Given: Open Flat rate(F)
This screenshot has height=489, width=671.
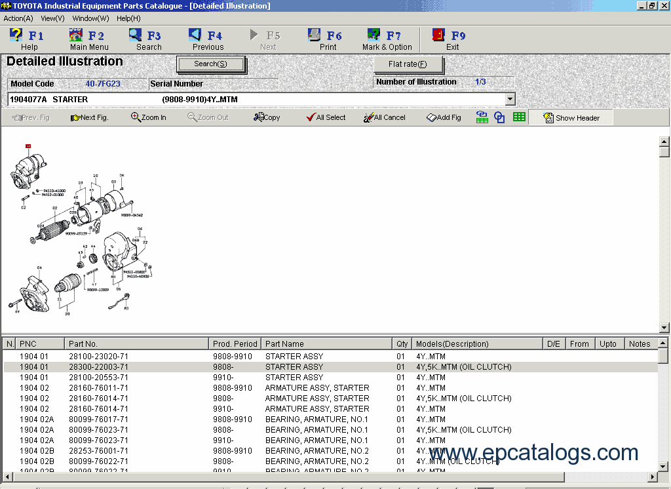Looking at the screenshot, I should click(x=408, y=64).
